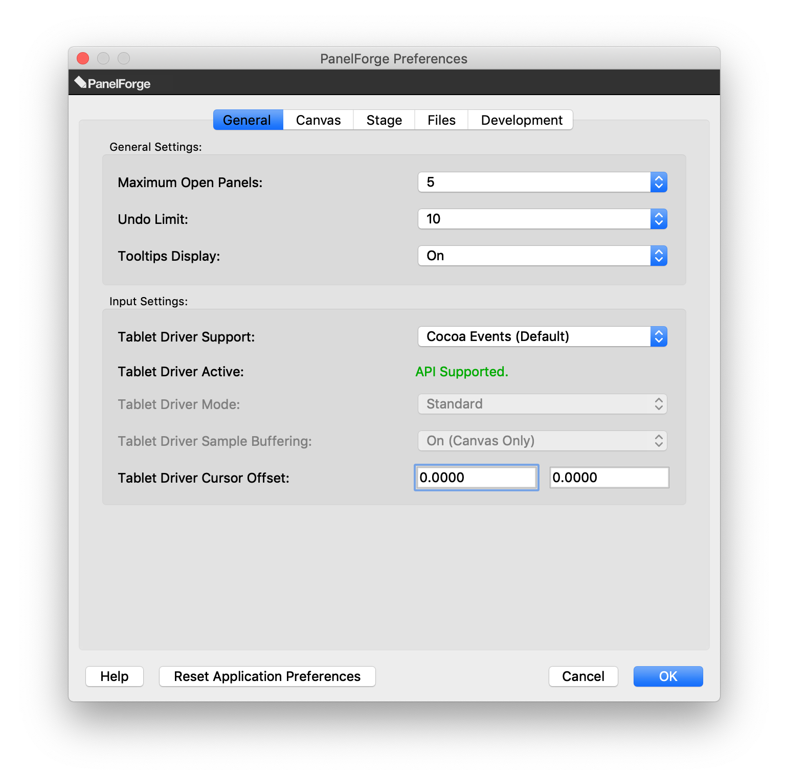Change Tablet Driver Support selection
The width and height of the screenshot is (808, 771).
[542, 337]
